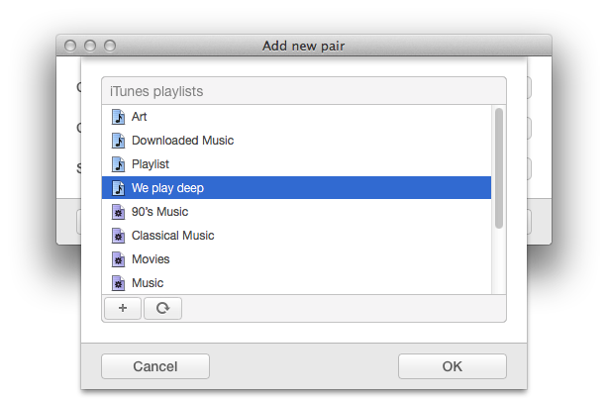Select the "Movies" playlist name
Screen dimensions: 608x400
pyautogui.click(x=151, y=259)
